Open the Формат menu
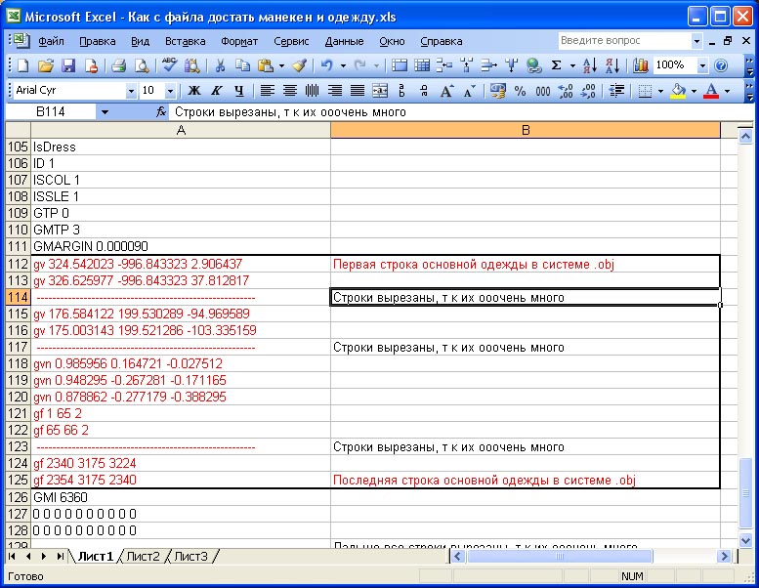 point(239,41)
